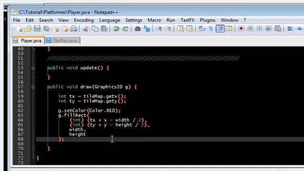The width and height of the screenshot is (304, 171).
Task: Click line number 62 in margin
Action: coord(20,111)
